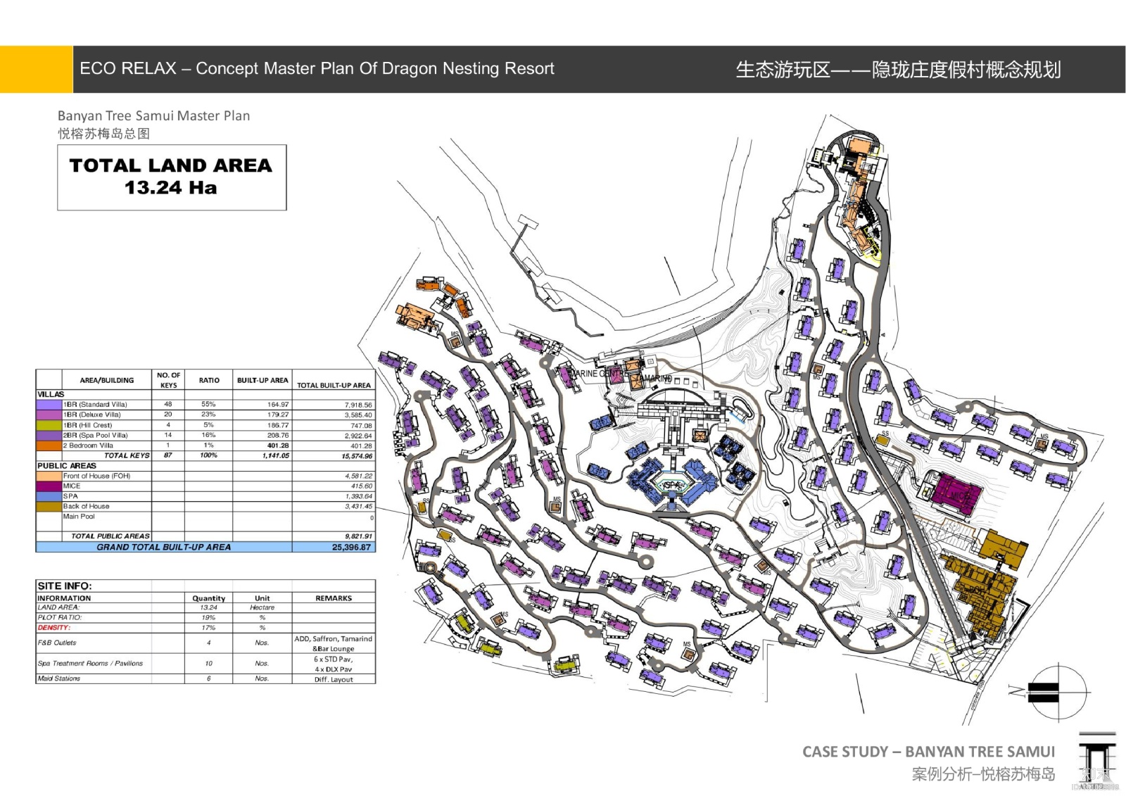The image size is (1126, 796).
Task: Click the 'Hectare' unit cell
Action: (x=262, y=607)
